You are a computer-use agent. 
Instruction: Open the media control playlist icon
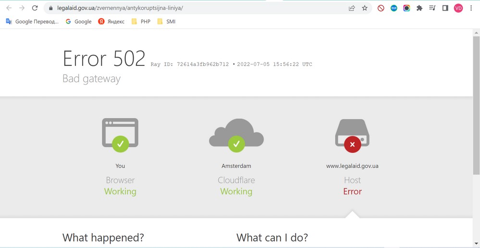click(x=432, y=8)
